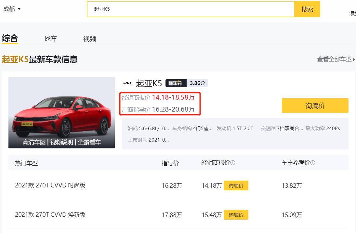Open 视频说明 link on car image
The image size is (356, 233).
tap(61, 142)
